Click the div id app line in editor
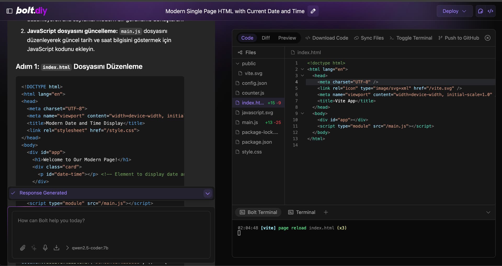Image resolution: width=502 pixels, height=266 pixels. pyautogui.click(x=343, y=120)
